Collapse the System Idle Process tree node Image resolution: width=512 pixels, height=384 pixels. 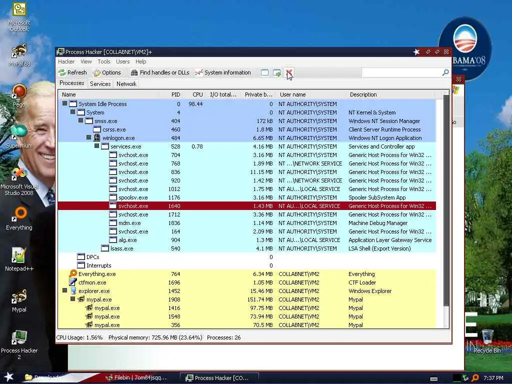tap(64, 103)
